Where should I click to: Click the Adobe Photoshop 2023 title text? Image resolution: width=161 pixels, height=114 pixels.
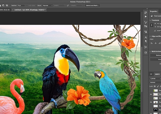80,2
